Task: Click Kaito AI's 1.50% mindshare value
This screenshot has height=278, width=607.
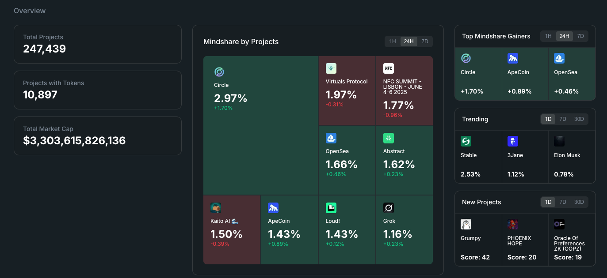Action: point(226,234)
